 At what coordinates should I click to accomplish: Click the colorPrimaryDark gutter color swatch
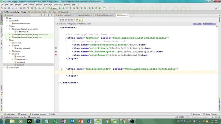click(56, 51)
